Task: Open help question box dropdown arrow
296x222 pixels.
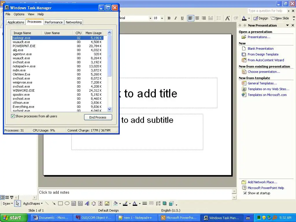Action: click(x=288, y=11)
